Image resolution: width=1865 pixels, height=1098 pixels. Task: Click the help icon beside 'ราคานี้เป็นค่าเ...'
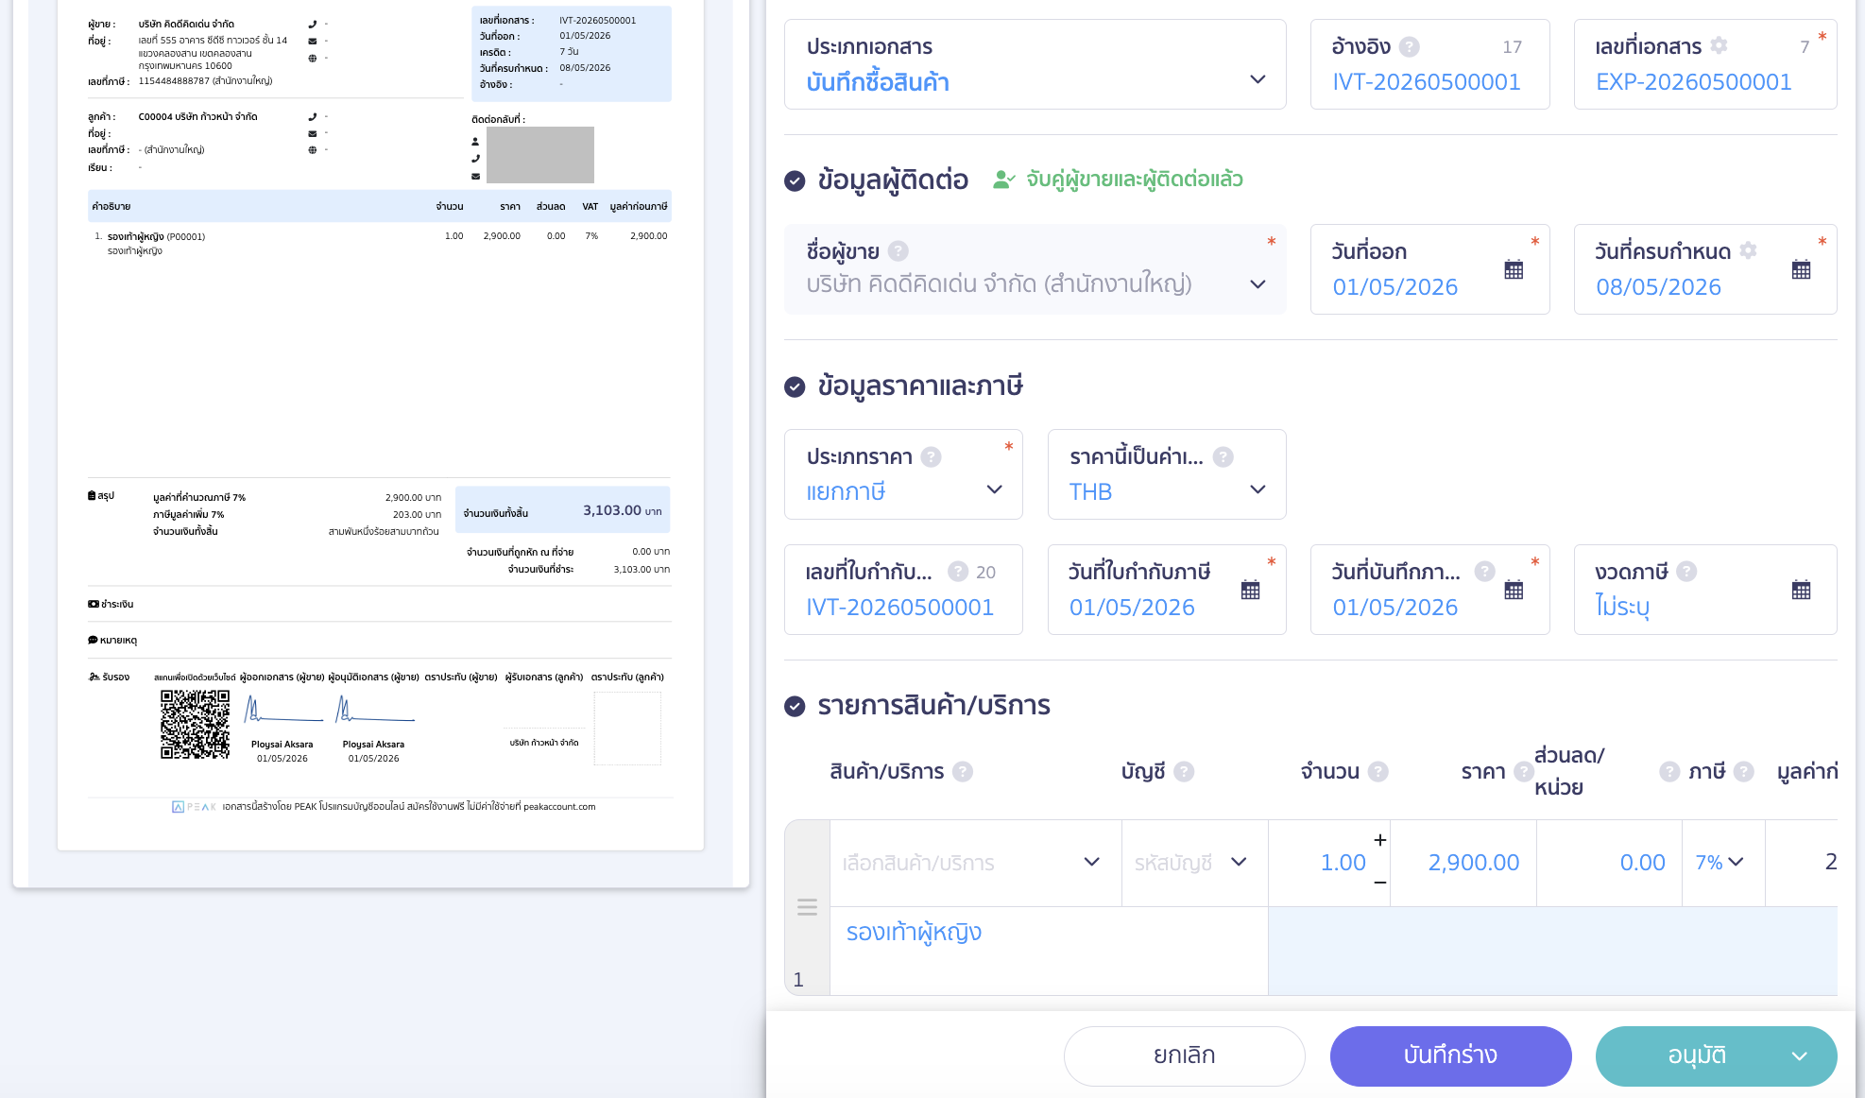pos(1223,456)
